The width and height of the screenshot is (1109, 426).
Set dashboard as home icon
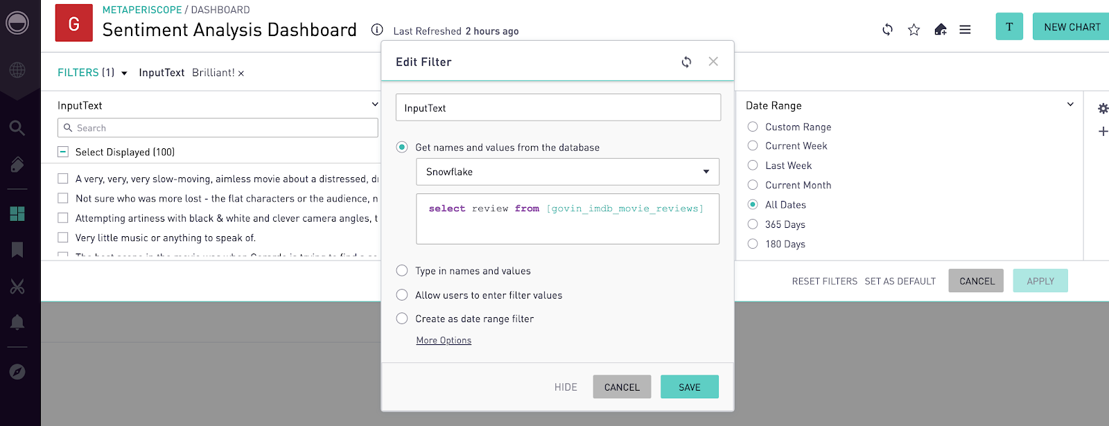coord(940,30)
